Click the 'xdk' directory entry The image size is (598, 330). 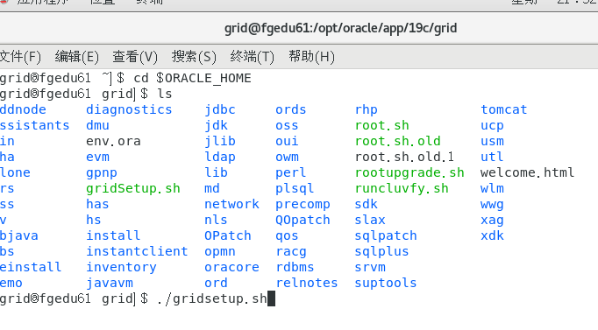click(x=492, y=235)
